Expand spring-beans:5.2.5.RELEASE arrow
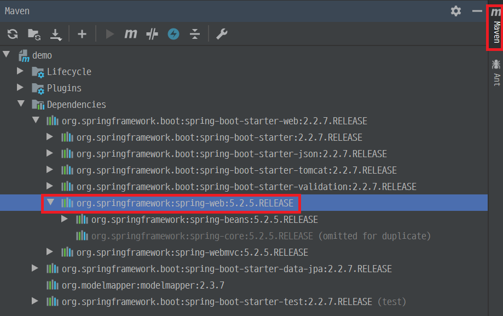The image size is (503, 316). [65, 219]
